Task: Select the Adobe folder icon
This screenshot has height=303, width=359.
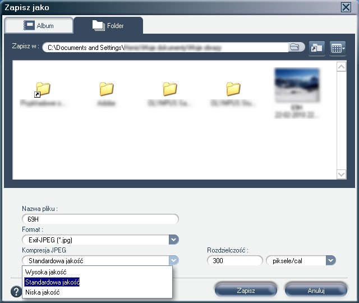Action: coord(107,89)
